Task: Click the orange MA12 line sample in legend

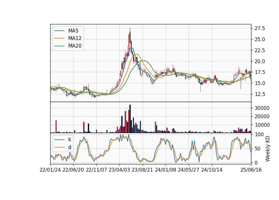Action: pyautogui.click(x=59, y=38)
